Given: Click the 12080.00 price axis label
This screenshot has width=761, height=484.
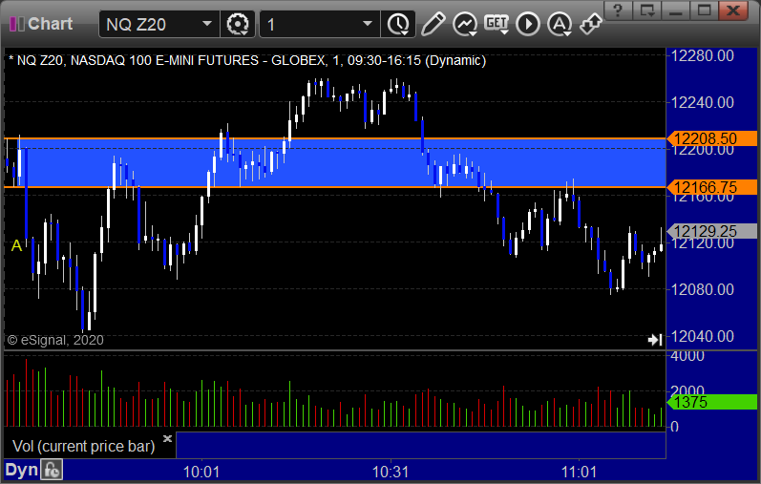Looking at the screenshot, I should point(702,289).
